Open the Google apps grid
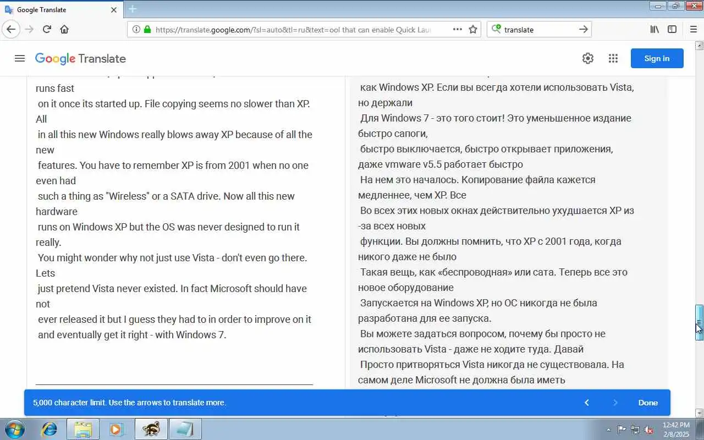Image resolution: width=704 pixels, height=440 pixels. click(613, 58)
